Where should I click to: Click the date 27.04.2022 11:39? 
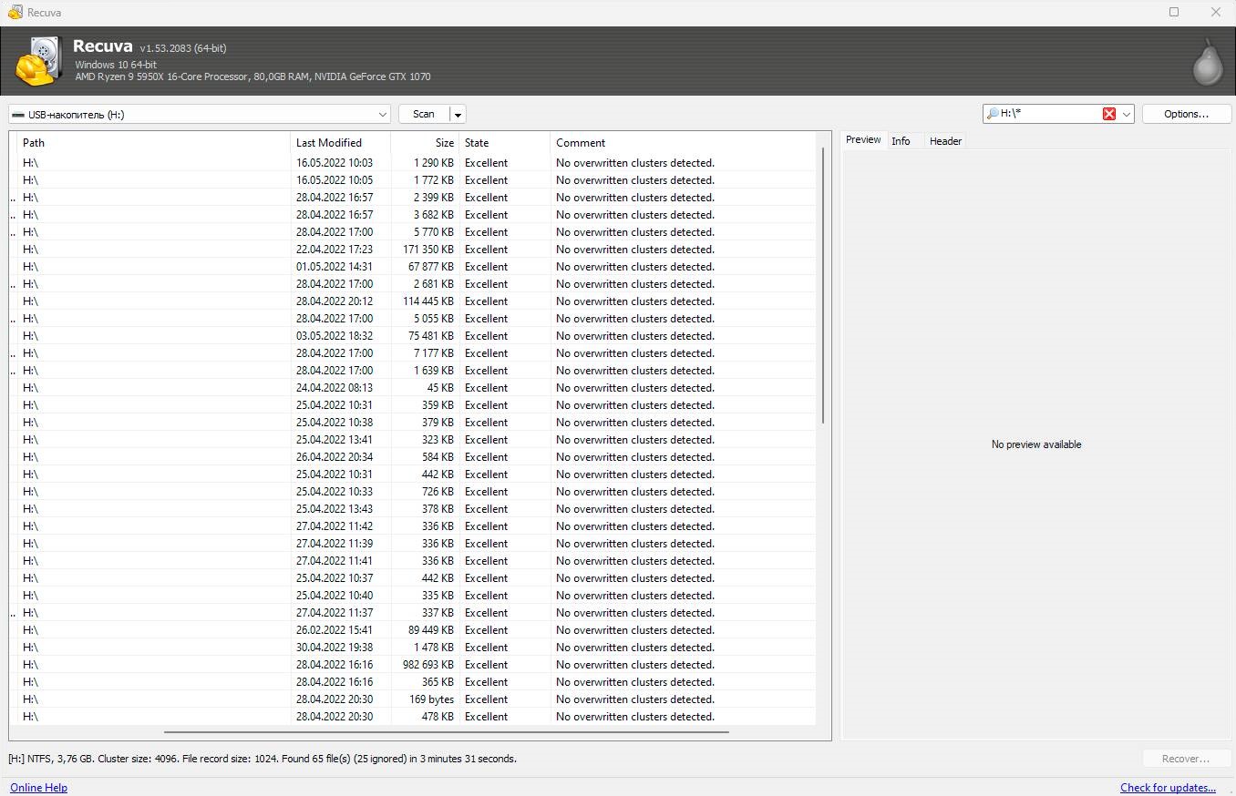335,544
